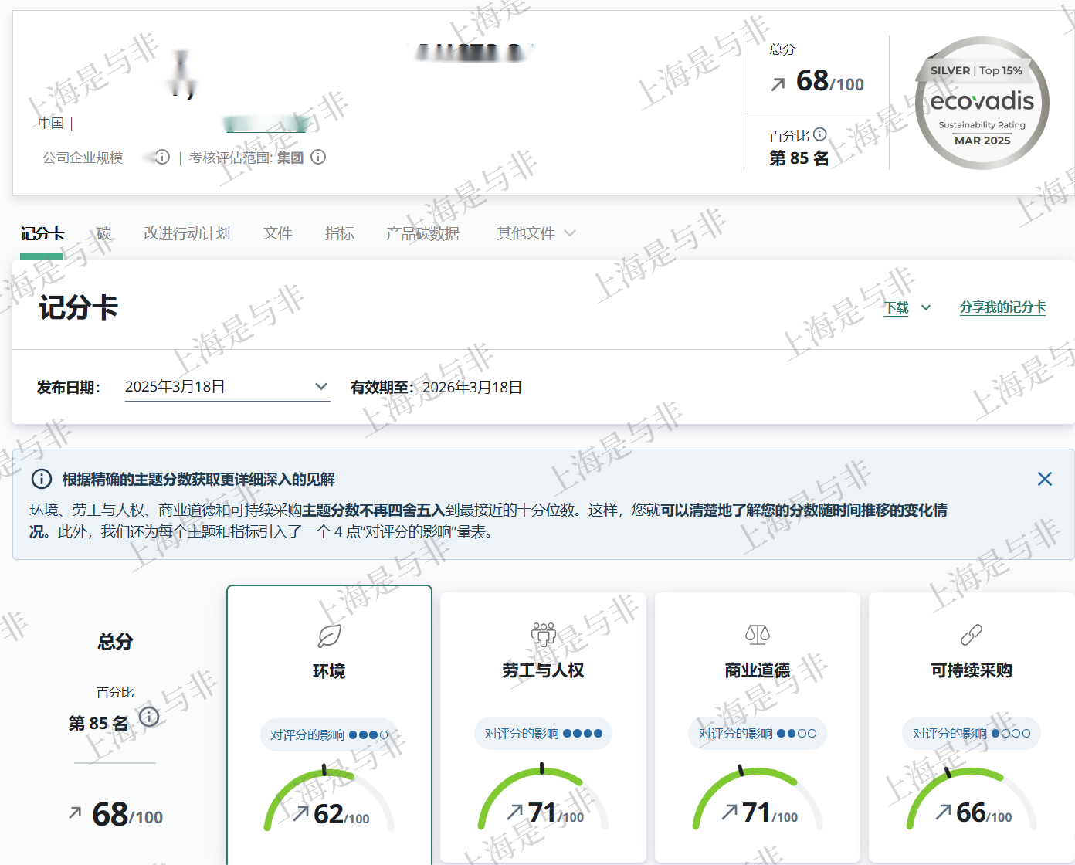Open the 改进行动计划 tab
This screenshot has height=865, width=1075.
point(187,233)
